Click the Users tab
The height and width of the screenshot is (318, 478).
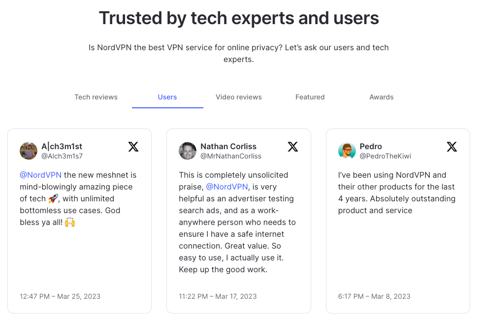click(167, 97)
